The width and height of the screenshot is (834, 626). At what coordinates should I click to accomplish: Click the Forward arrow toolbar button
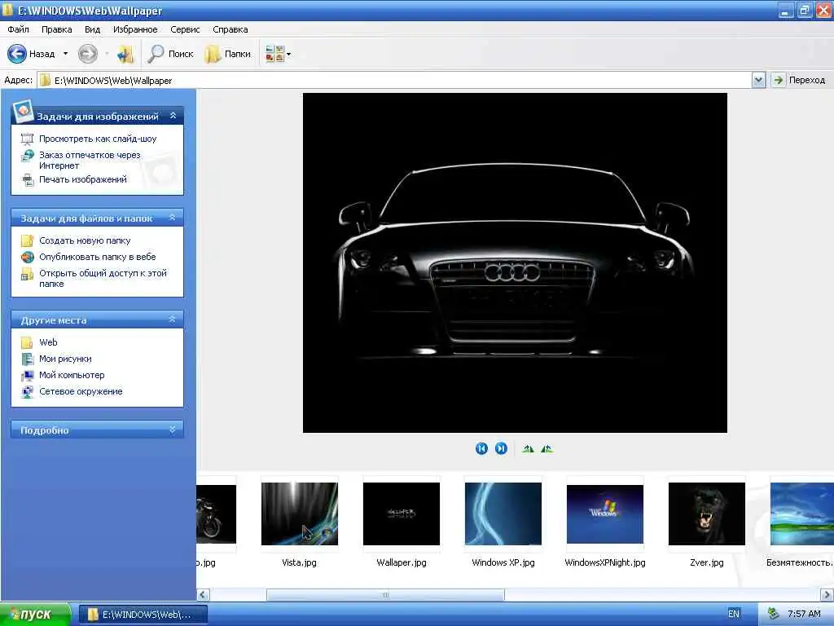pos(88,54)
